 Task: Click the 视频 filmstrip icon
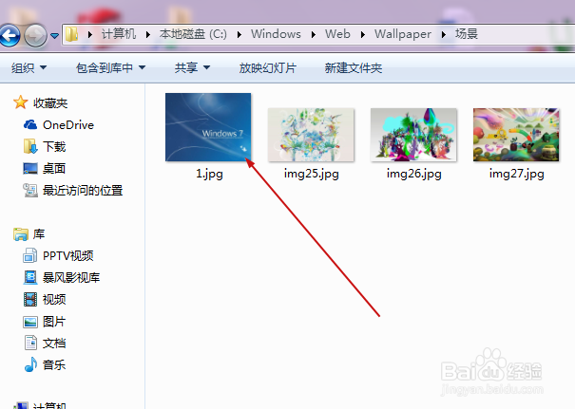pos(30,300)
